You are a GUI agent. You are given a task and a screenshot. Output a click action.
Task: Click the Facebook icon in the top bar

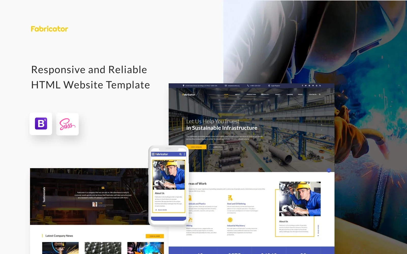point(302,86)
